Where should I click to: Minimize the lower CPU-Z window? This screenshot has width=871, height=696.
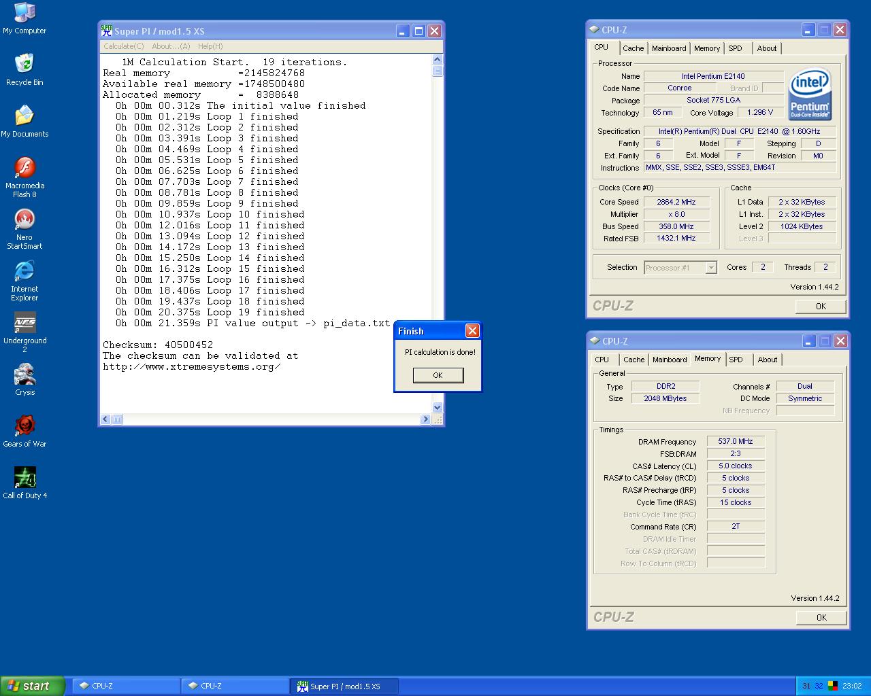pos(808,341)
